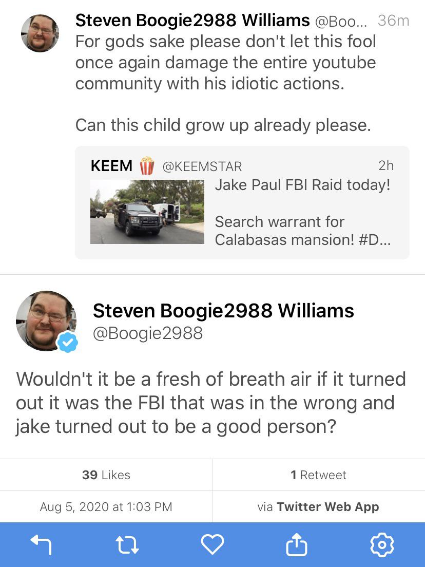The width and height of the screenshot is (425, 567).
Task: Open the @Boogie2988 handle
Action: (147, 333)
